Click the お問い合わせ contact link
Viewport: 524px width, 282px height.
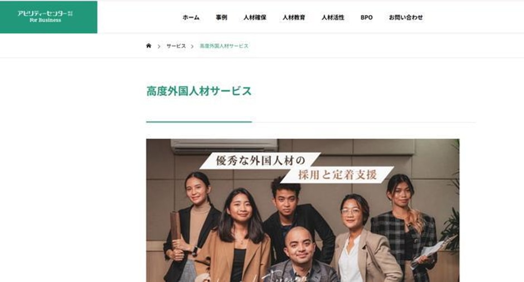pos(406,17)
